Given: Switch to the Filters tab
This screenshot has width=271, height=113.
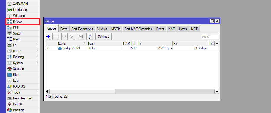Looking at the screenshot, I should 160,29.
